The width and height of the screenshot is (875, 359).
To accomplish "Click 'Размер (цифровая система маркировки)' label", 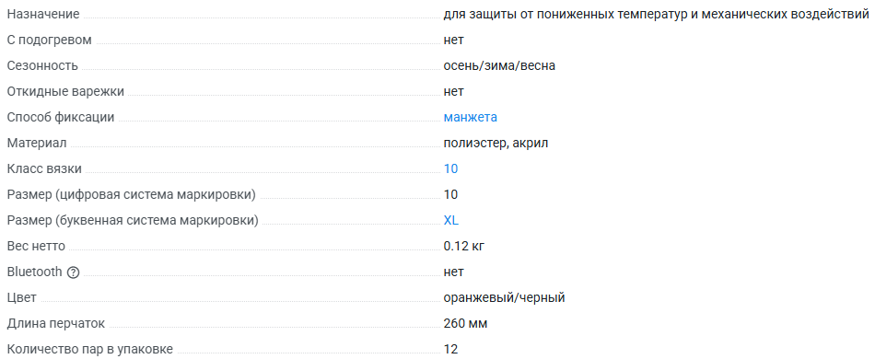I will click(x=131, y=194).
